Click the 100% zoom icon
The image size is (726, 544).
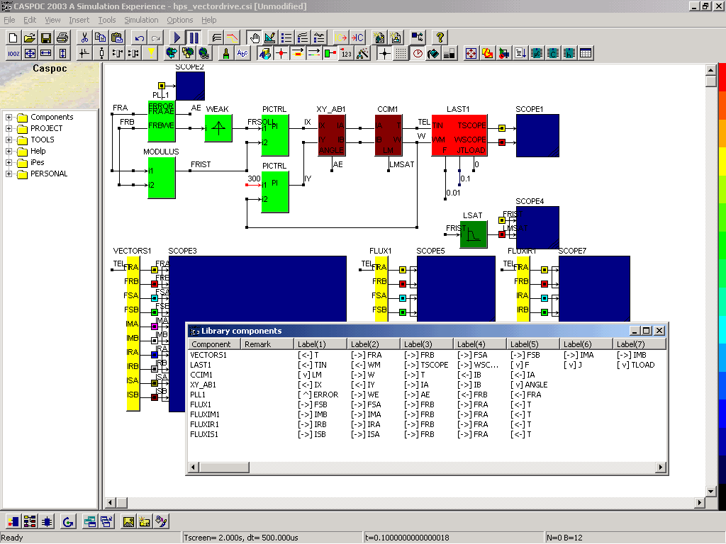pos(13,54)
